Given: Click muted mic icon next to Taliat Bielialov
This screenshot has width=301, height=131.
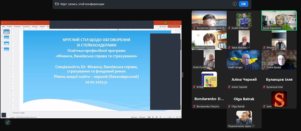Looking at the screenshot, I should coord(229,48).
